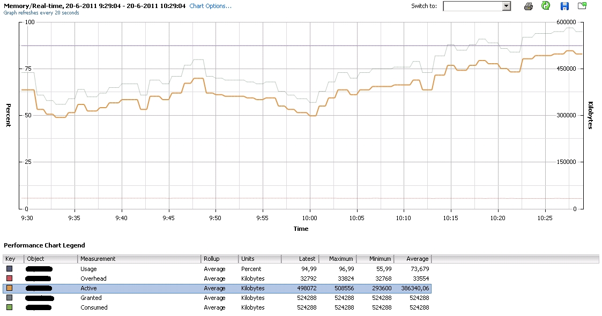Sort legend by Latest column header

click(300, 259)
